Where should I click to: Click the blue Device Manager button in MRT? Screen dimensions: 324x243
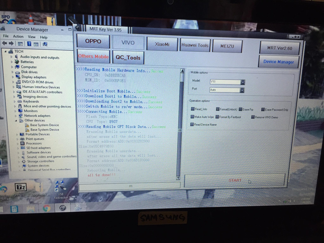[x=278, y=62]
